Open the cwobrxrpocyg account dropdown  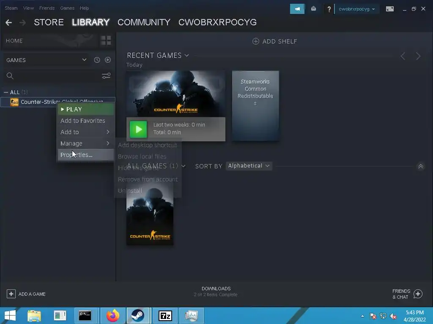click(x=356, y=9)
